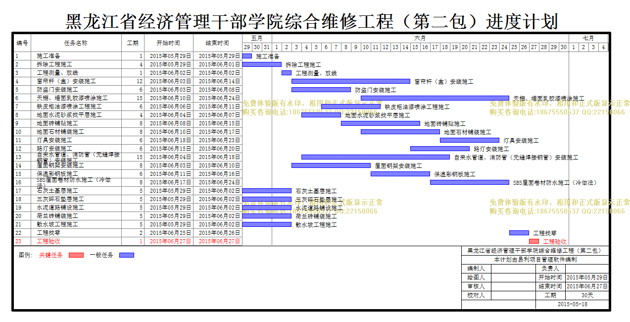Click the red 关键任务 legend swatch
Image resolution: width=630 pixels, height=322 pixels.
point(76,255)
